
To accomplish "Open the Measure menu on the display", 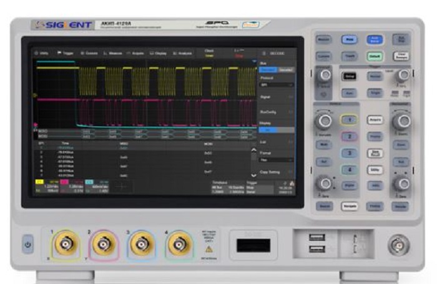I will [x=112, y=53].
